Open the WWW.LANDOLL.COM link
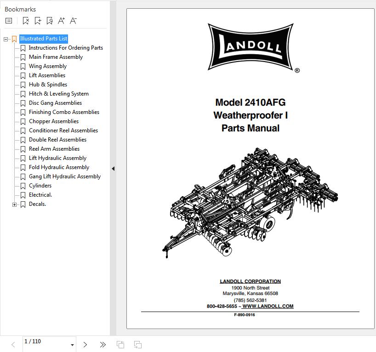Viewport: 376px width, 352px height. coord(268,306)
